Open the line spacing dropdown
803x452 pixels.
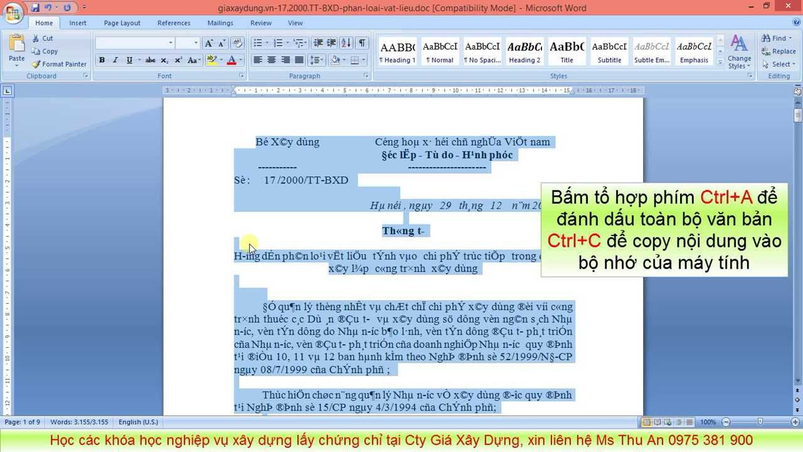coord(317,60)
